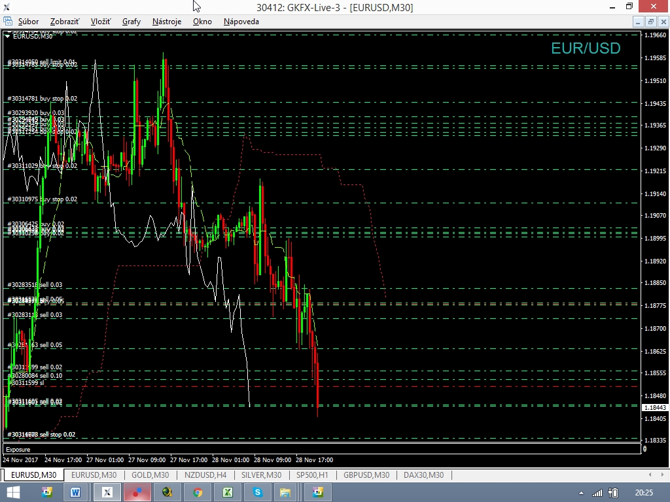This screenshot has width=670, height=502.
Task: Select order #30283518 sell 0.03 label
Action: point(35,285)
